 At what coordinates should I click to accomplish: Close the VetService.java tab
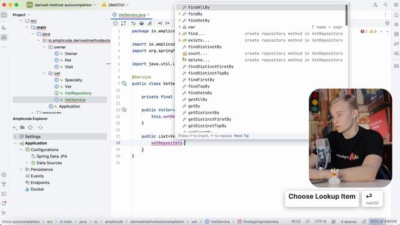(149, 15)
